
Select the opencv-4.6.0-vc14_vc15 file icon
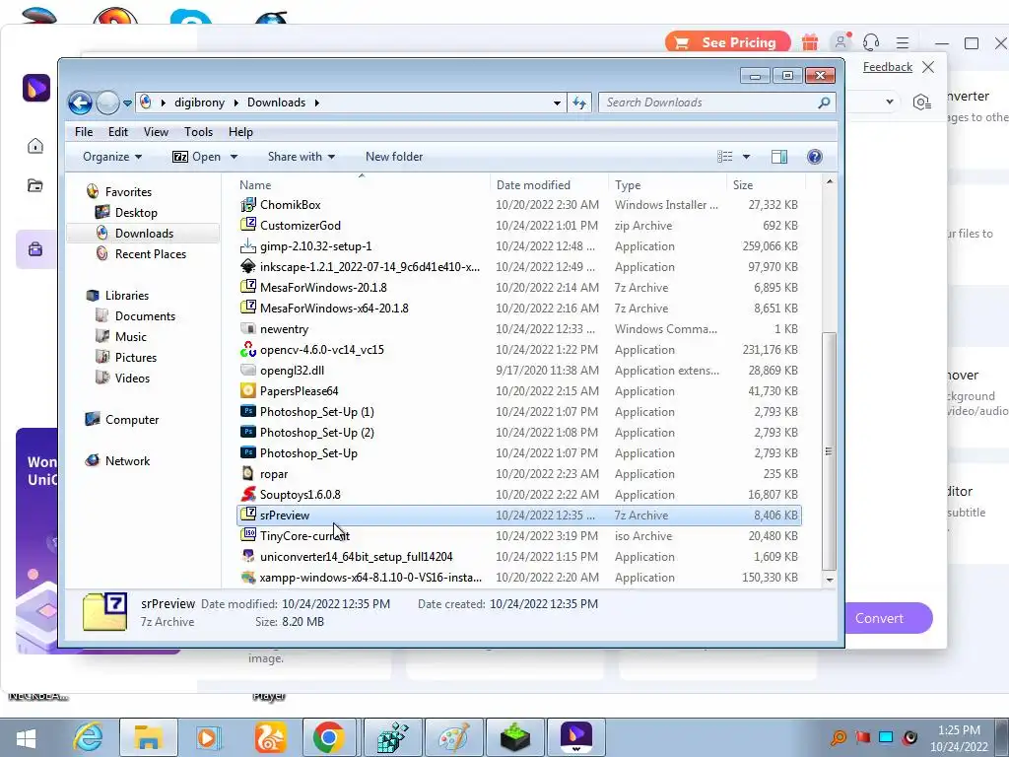pos(247,350)
